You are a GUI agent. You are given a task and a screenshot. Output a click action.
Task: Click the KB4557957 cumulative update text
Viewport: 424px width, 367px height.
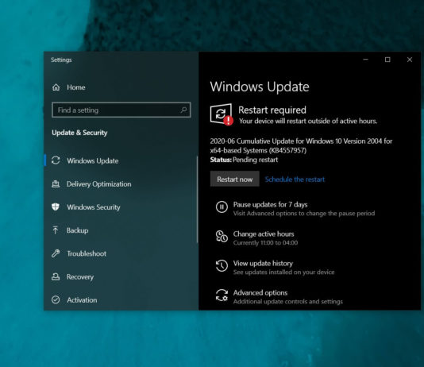point(301,146)
